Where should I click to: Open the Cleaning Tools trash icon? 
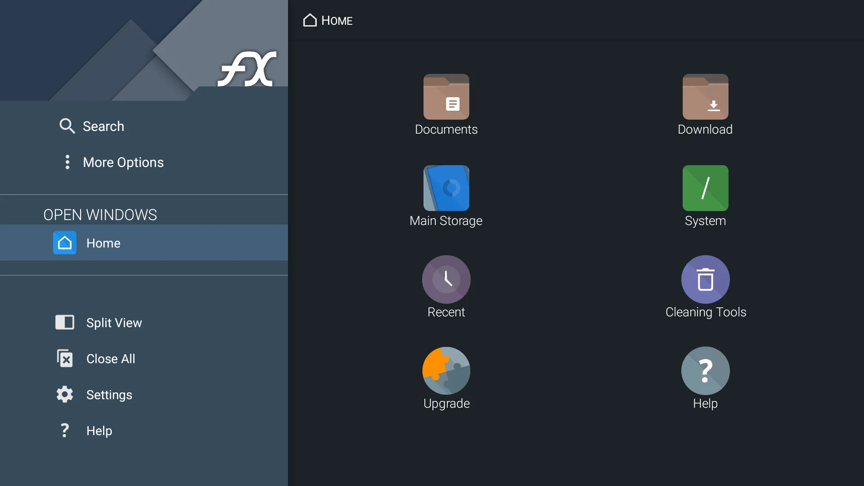click(705, 279)
